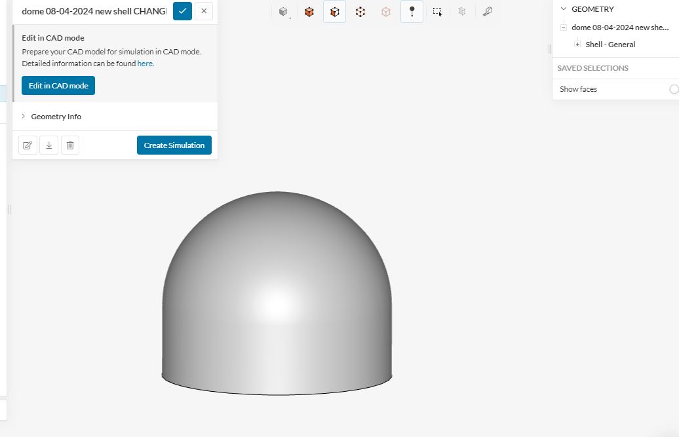679x437 pixels.
Task: Activate the box selection tool
Action: (437, 12)
